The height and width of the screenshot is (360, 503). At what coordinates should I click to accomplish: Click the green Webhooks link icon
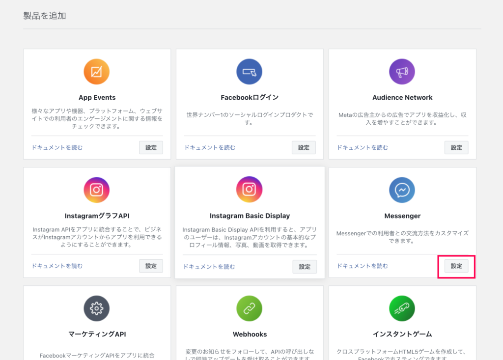pos(249,308)
